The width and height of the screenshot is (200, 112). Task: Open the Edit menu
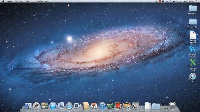[22, 1]
